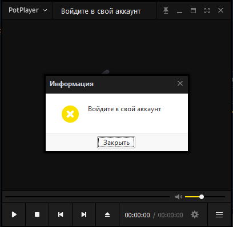This screenshot has width=233, height=227.
Task: Click the Закрыть button
Action: [116, 142]
